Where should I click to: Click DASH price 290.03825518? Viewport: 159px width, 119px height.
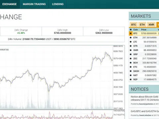click(149, 71)
